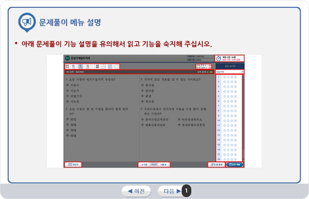This screenshot has height=199, width=309.
Task: Choose the 200% zoom magnifier icon
Action: [x=88, y=66]
